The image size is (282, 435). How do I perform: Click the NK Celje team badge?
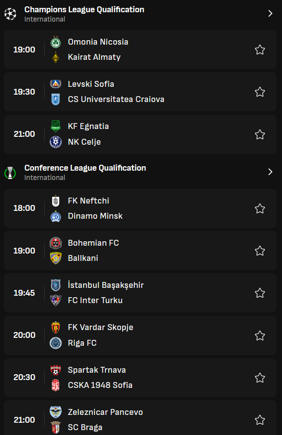[55, 142]
